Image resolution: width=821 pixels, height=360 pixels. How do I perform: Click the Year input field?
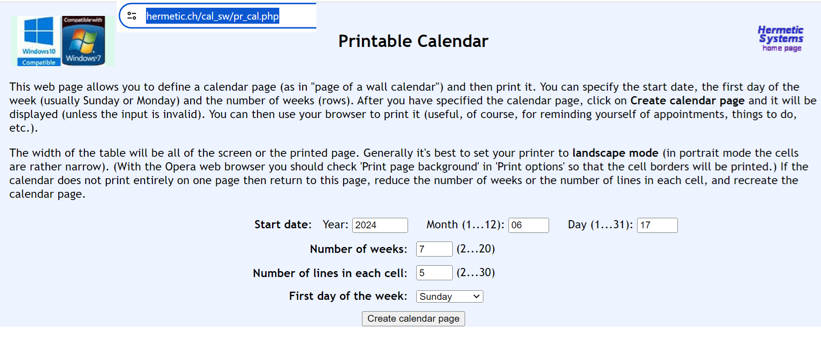coord(380,225)
